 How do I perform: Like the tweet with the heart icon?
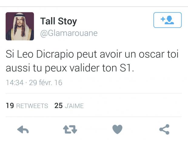tap(117, 129)
